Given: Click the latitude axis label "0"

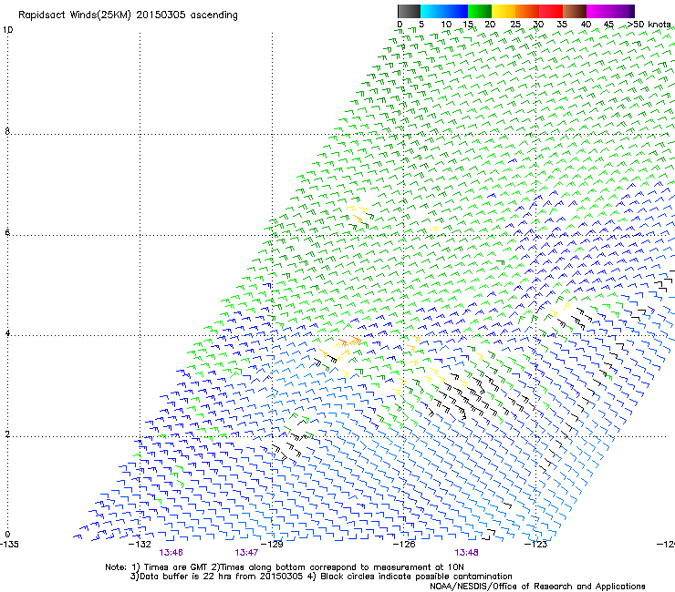Looking at the screenshot, I should click(x=7, y=535).
